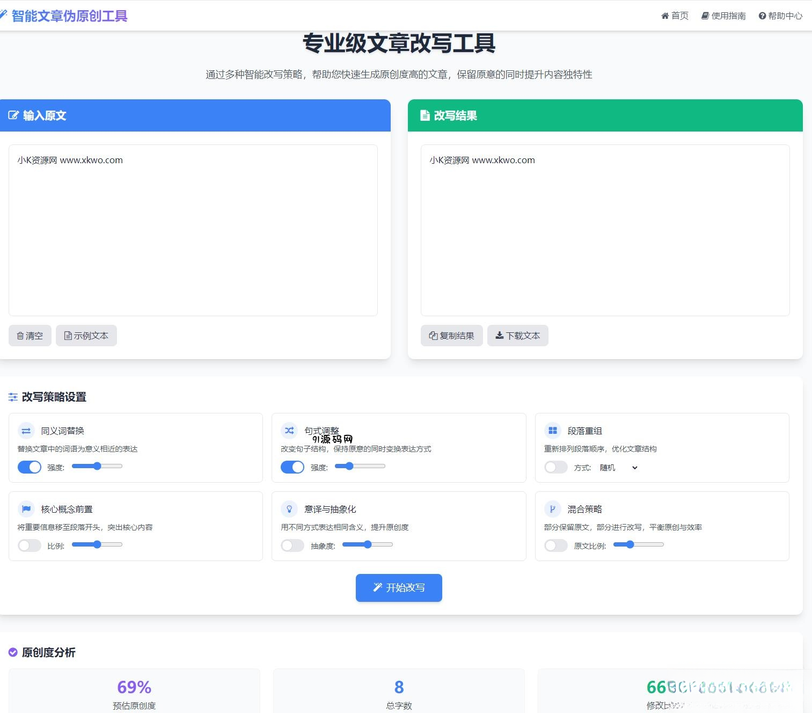Image resolution: width=812 pixels, height=713 pixels.
Task: Adjust the 句式调整 强度 slider
Action: click(360, 466)
